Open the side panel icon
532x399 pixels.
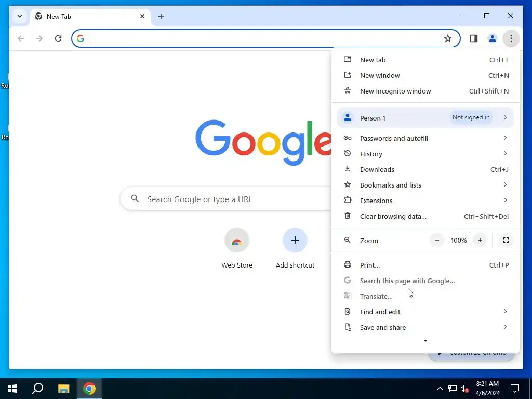[474, 38]
